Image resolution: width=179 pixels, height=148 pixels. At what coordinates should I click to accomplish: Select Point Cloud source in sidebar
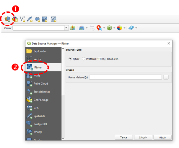pos(43,83)
